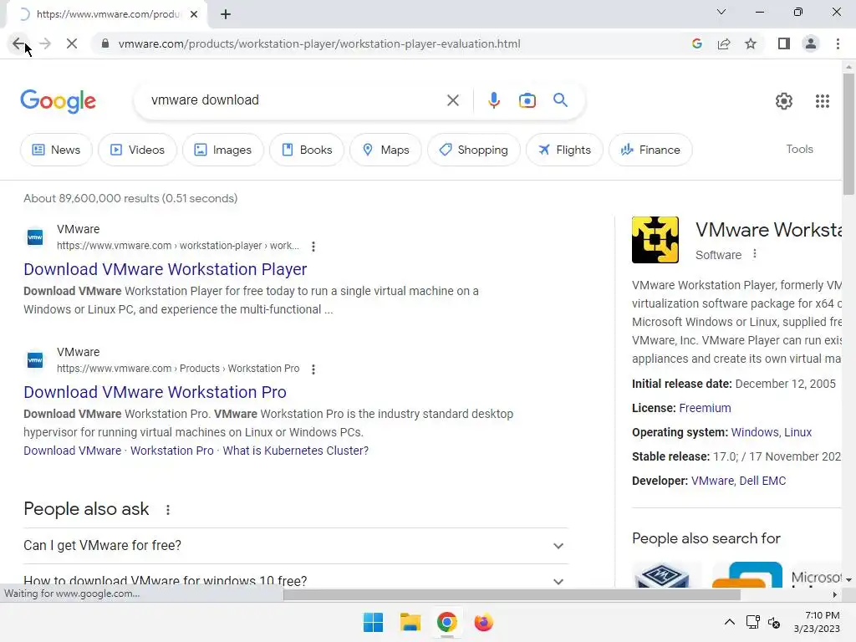Viewport: 856px width, 642px height.
Task: Open What is Kubernetes Cluster sitelink
Action: [295, 451]
